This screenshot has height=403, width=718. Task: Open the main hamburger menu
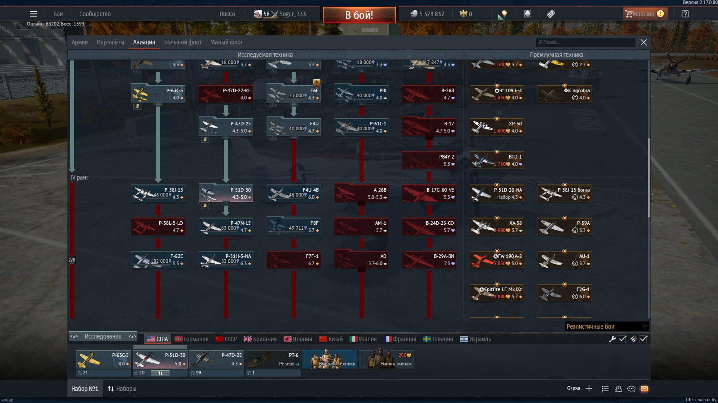[x=34, y=14]
